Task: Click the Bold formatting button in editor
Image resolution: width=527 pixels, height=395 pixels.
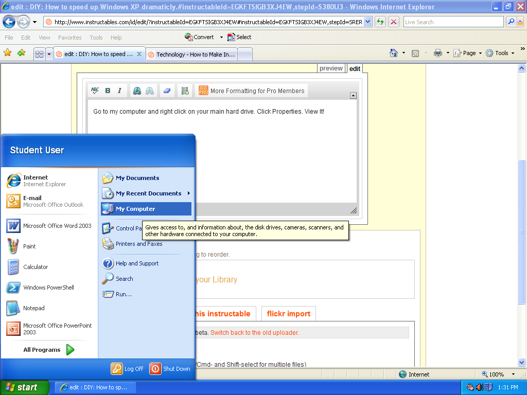Action: (108, 91)
